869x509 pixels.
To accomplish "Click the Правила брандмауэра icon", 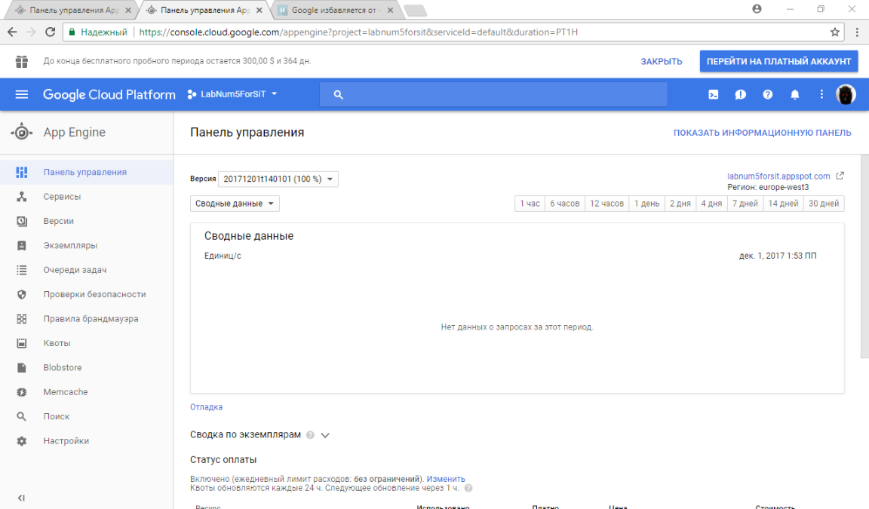I will [22, 318].
